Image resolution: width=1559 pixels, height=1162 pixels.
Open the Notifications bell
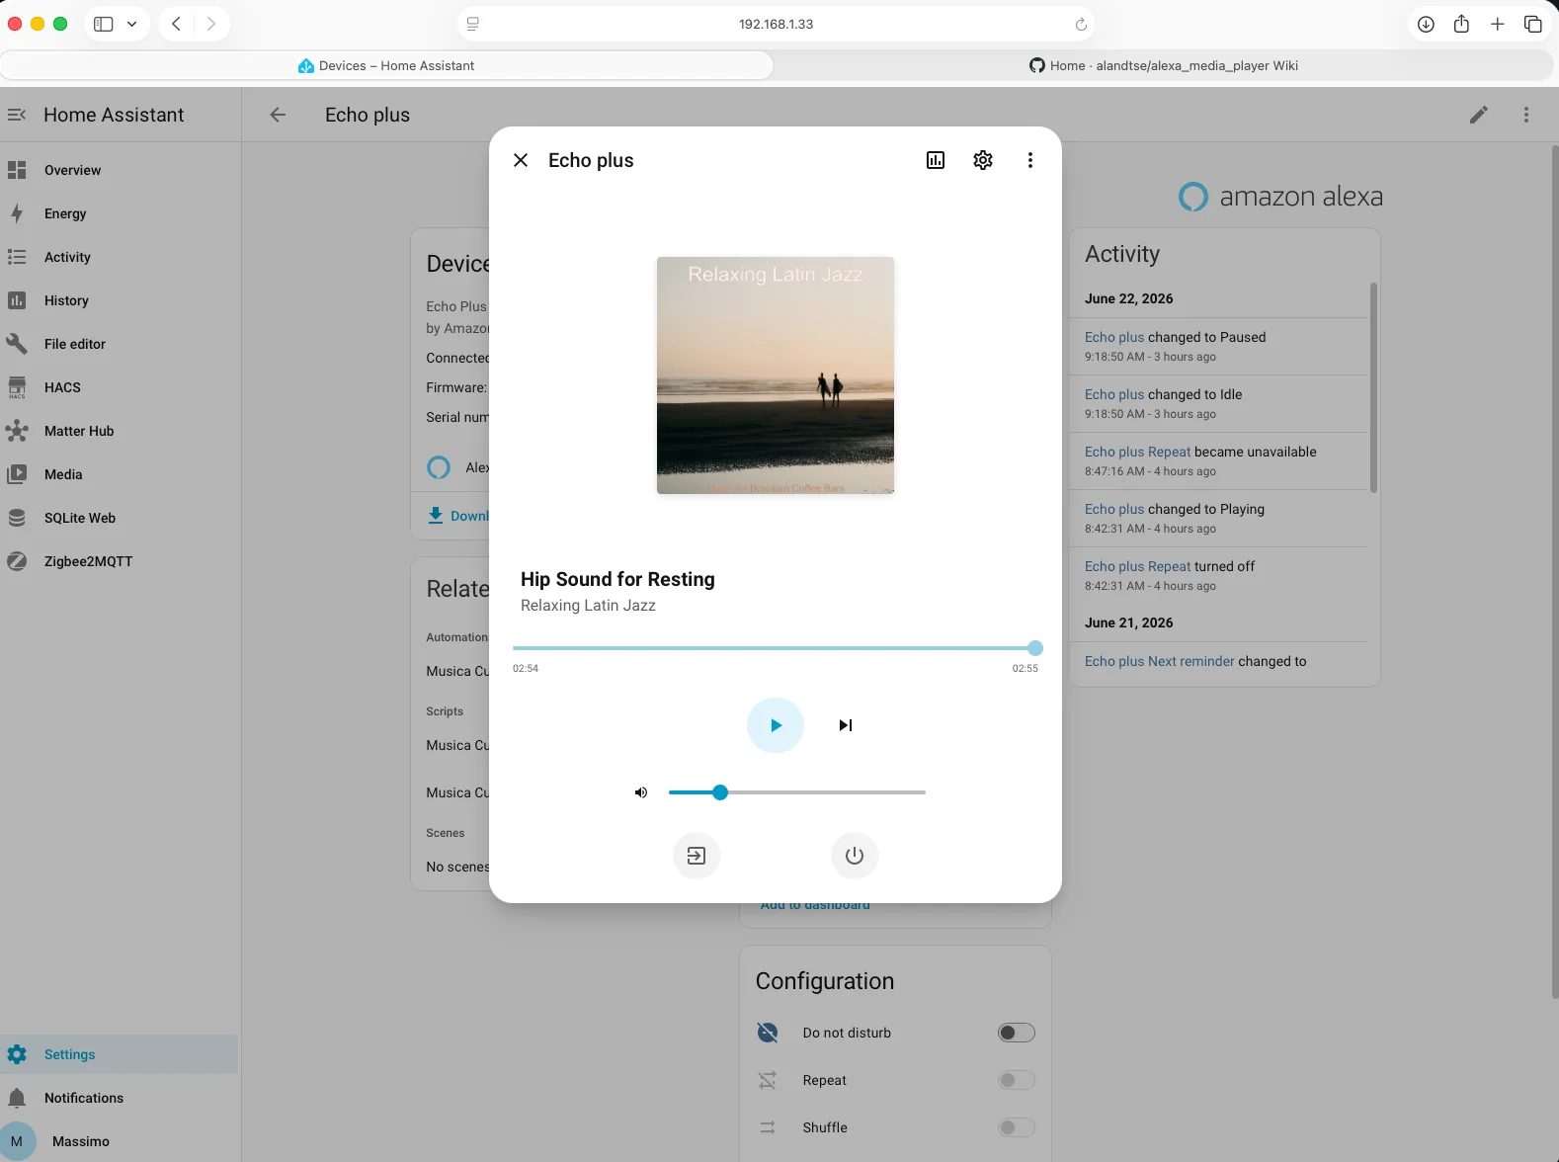pyautogui.click(x=17, y=1098)
